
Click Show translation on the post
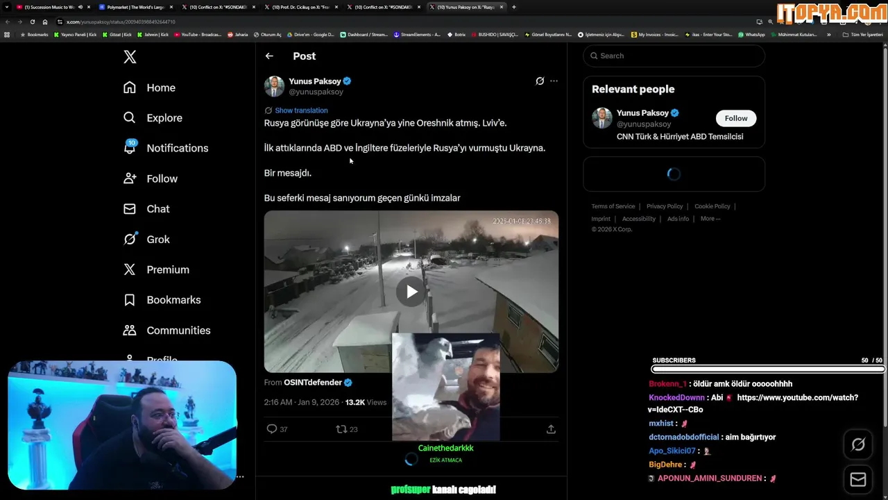[301, 110]
